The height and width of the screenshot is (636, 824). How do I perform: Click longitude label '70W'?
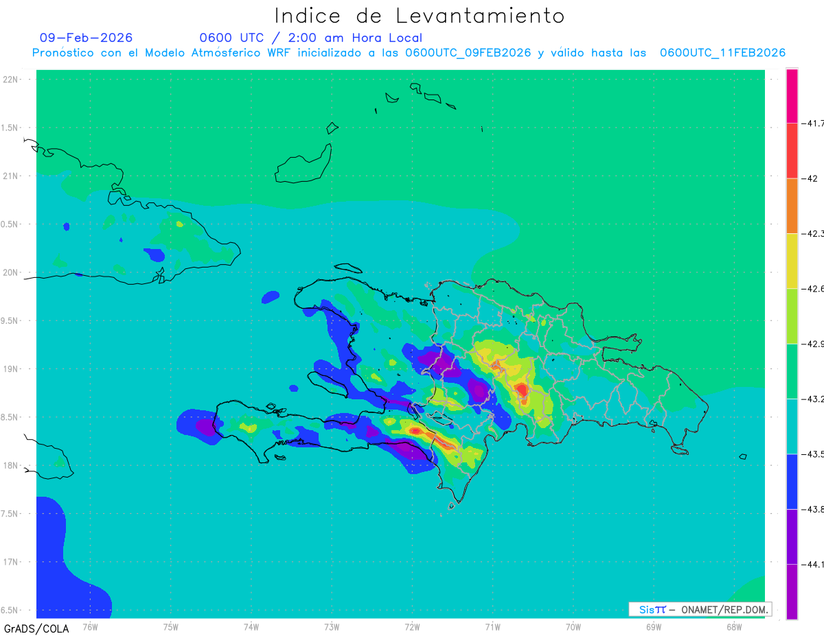573,627
